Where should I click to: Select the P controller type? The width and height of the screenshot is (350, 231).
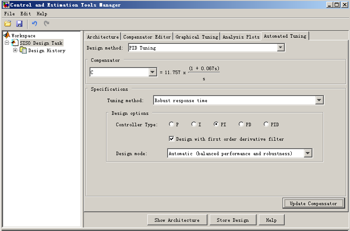(x=171, y=124)
